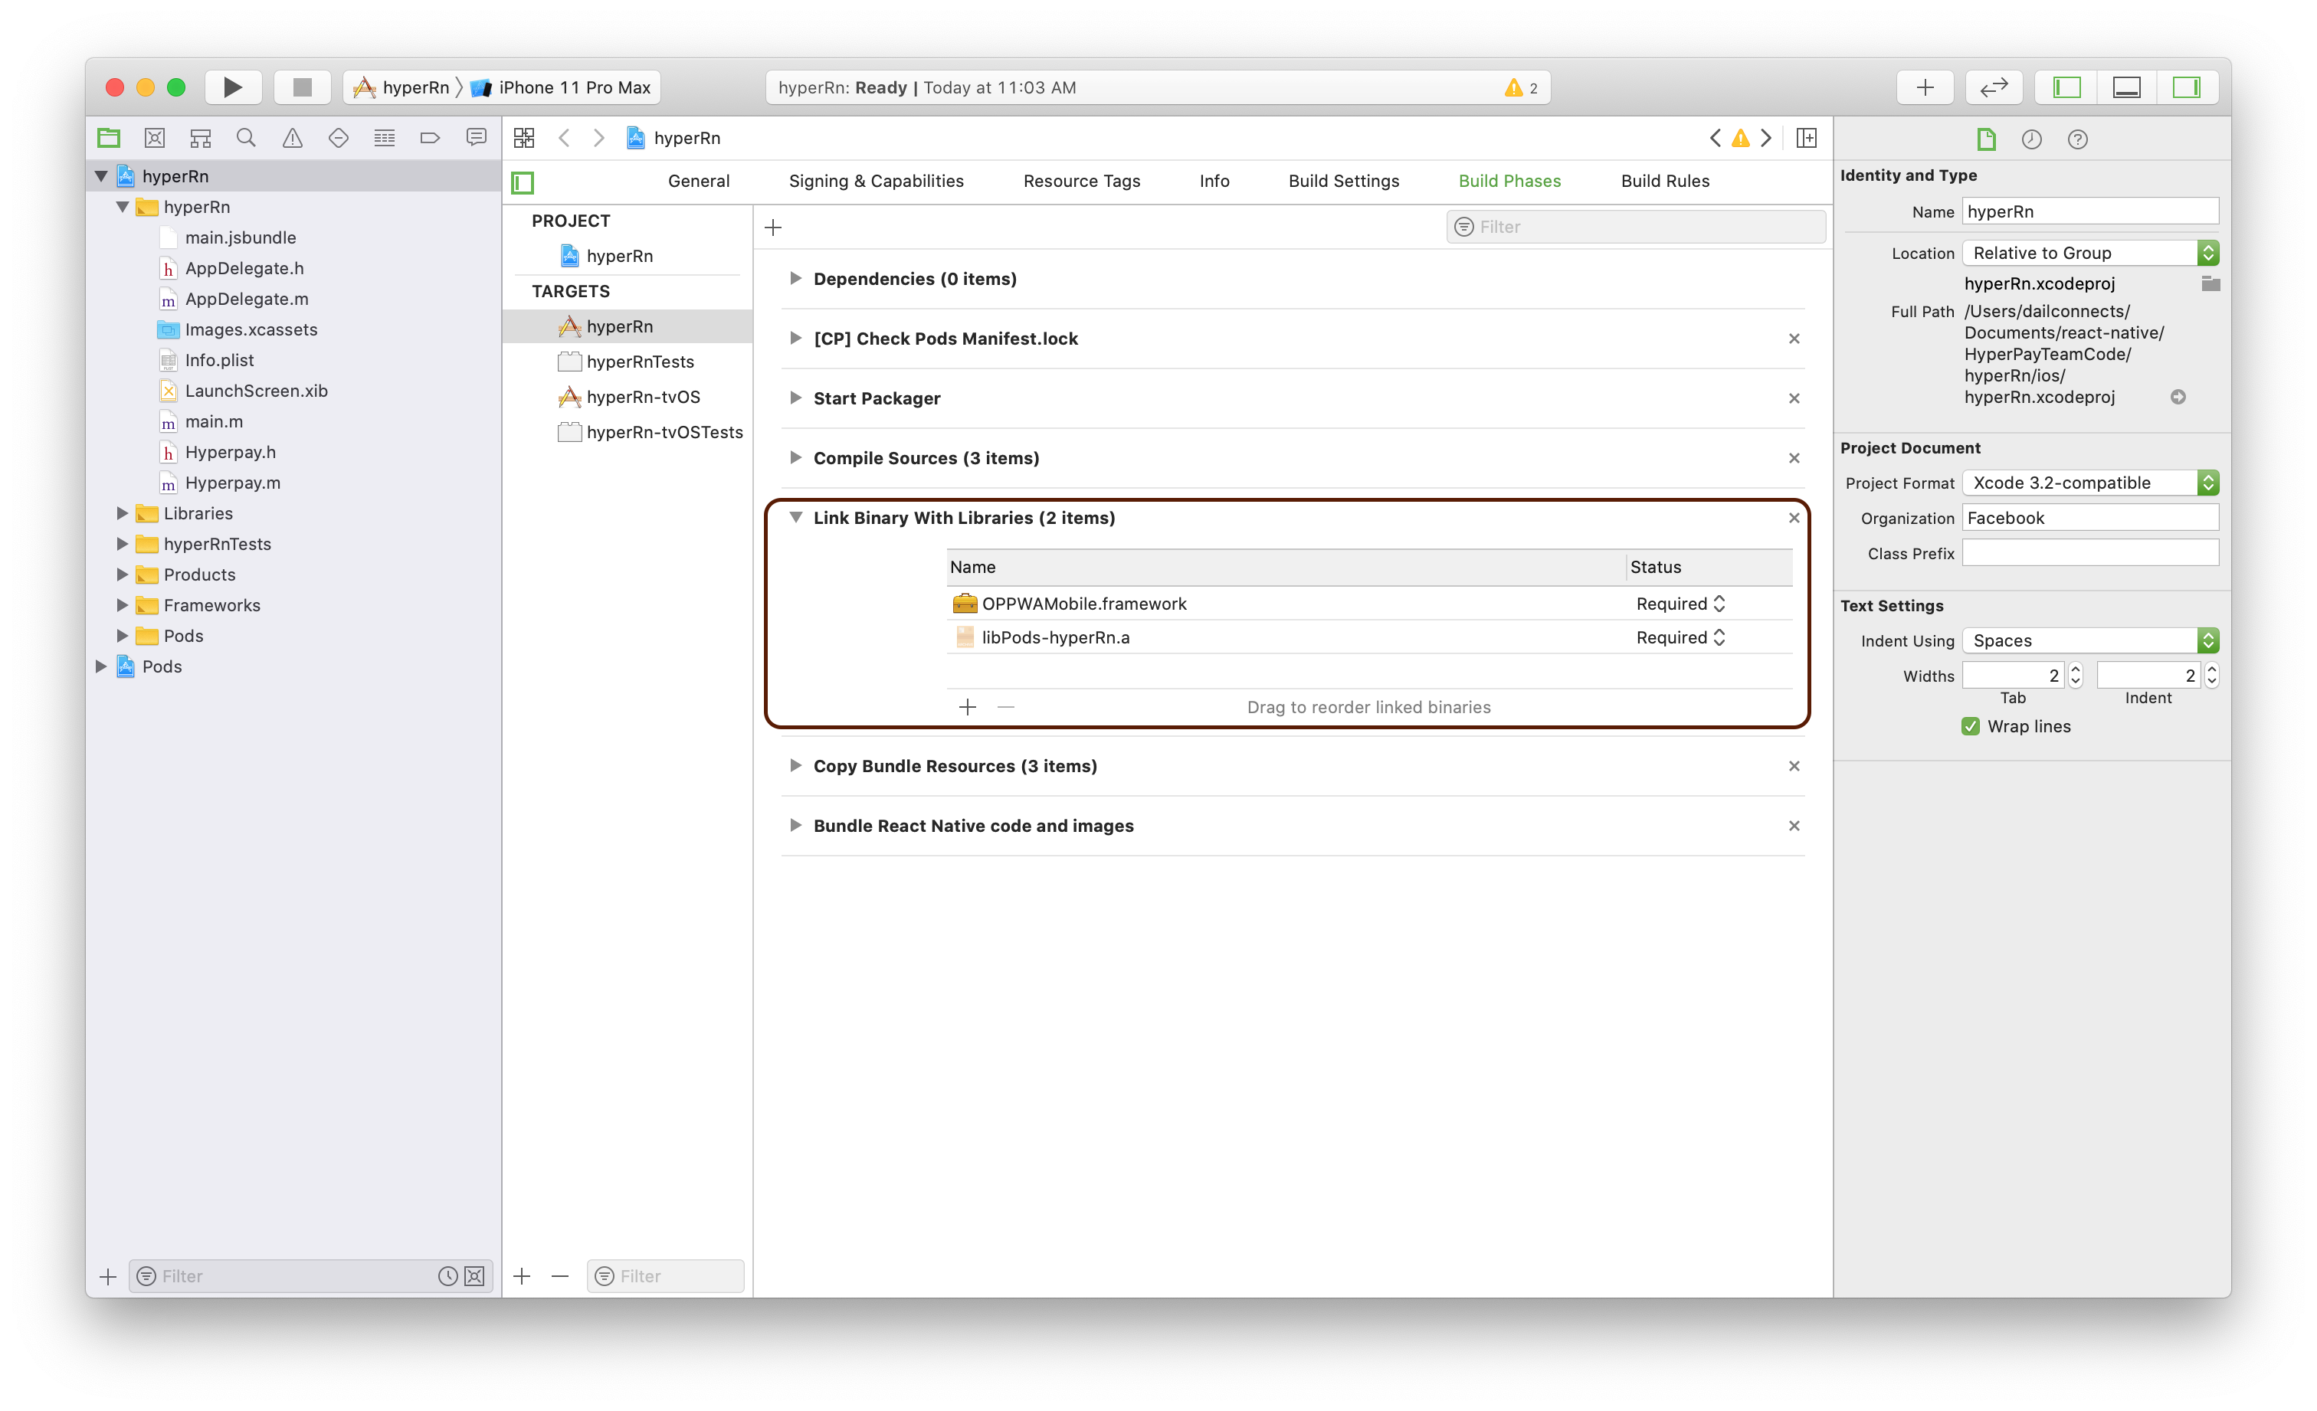Select AppDelegate.m in the navigator
Image resolution: width=2317 pixels, height=1411 pixels.
[x=247, y=299]
